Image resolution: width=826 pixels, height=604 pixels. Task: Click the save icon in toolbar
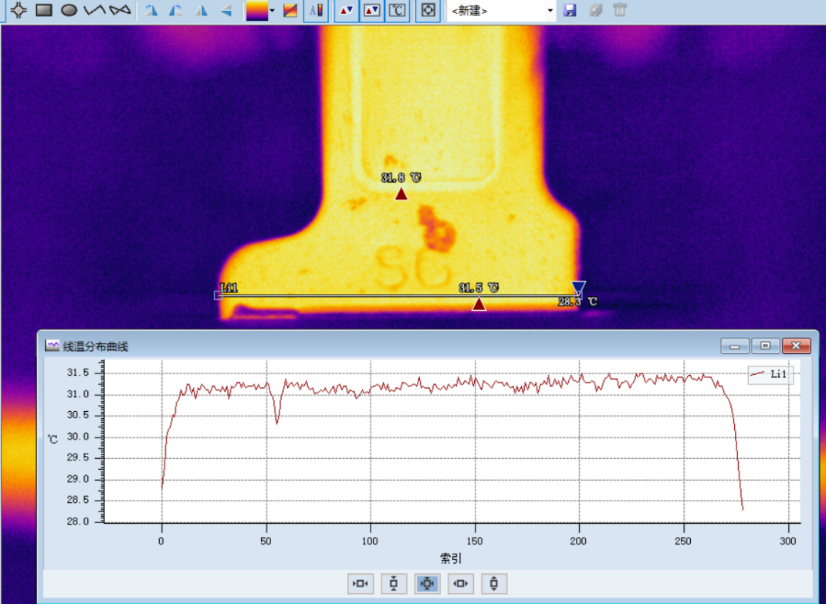point(570,10)
